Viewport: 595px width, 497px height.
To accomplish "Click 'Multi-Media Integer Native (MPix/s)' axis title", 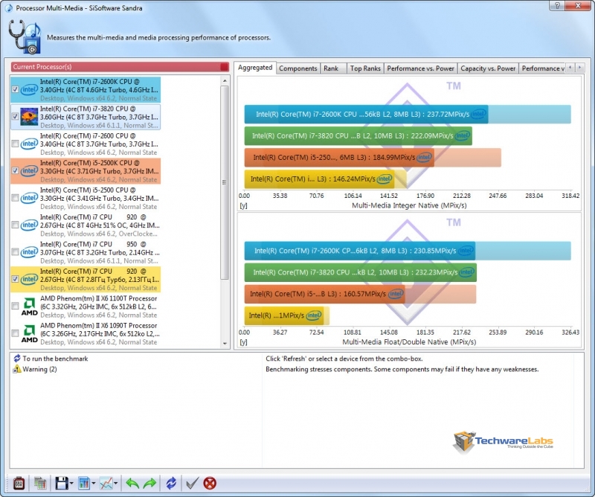I will (x=409, y=205).
